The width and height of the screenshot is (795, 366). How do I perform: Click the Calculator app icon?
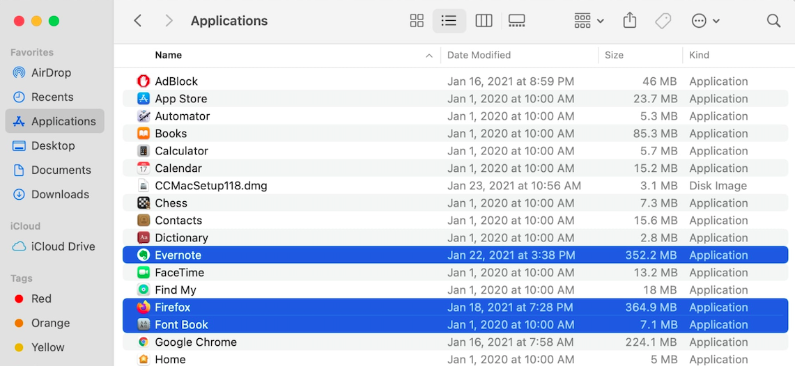[x=144, y=150]
